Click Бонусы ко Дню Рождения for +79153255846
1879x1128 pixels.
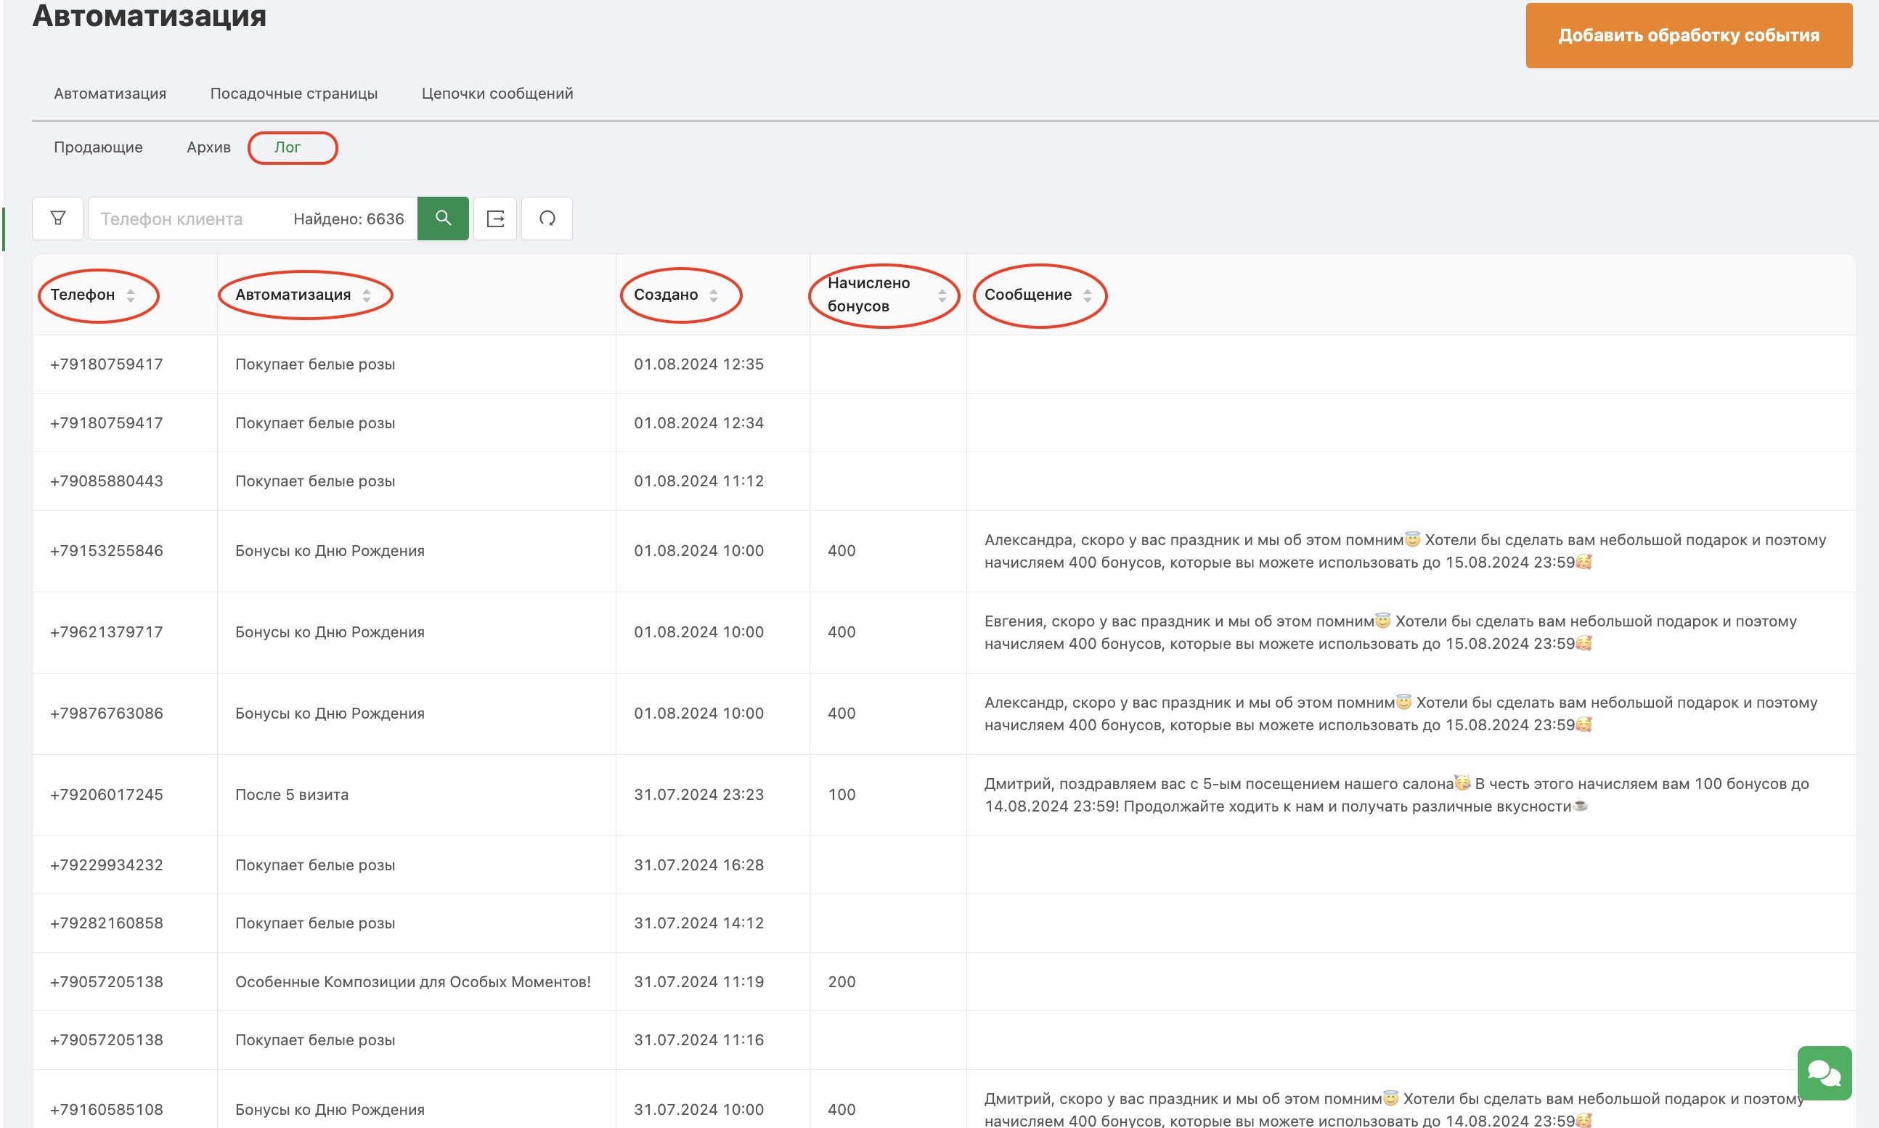click(x=330, y=551)
